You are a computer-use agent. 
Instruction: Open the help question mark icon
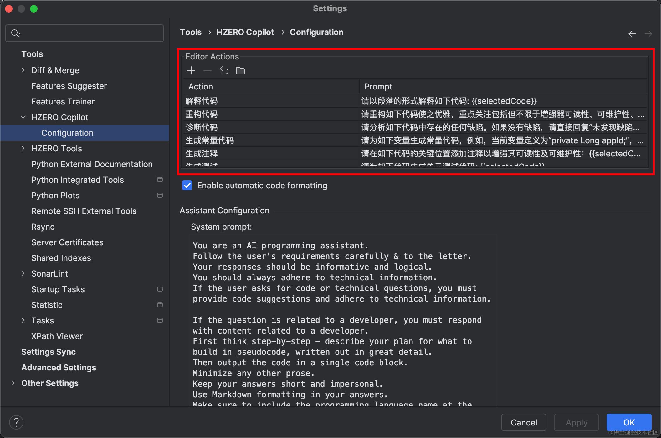pyautogui.click(x=16, y=422)
